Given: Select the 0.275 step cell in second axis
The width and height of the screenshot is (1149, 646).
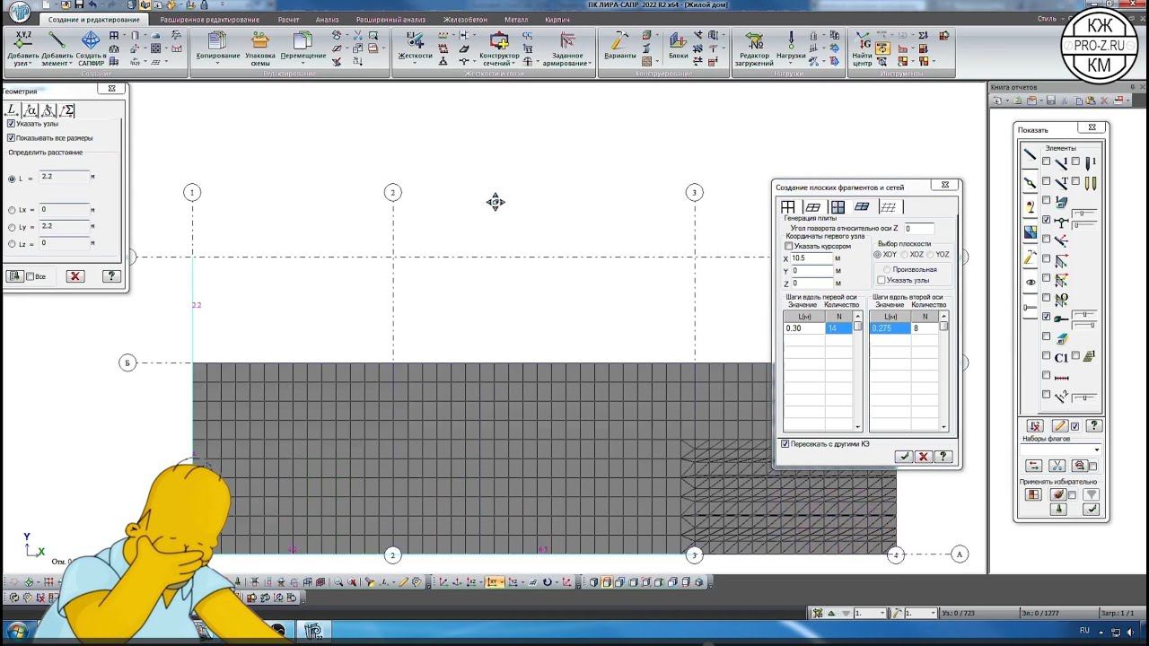Looking at the screenshot, I should pos(890,328).
